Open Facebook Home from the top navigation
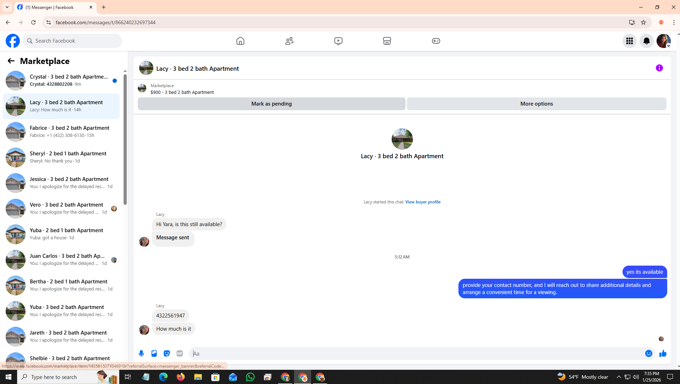This screenshot has height=384, width=680. pos(240,41)
